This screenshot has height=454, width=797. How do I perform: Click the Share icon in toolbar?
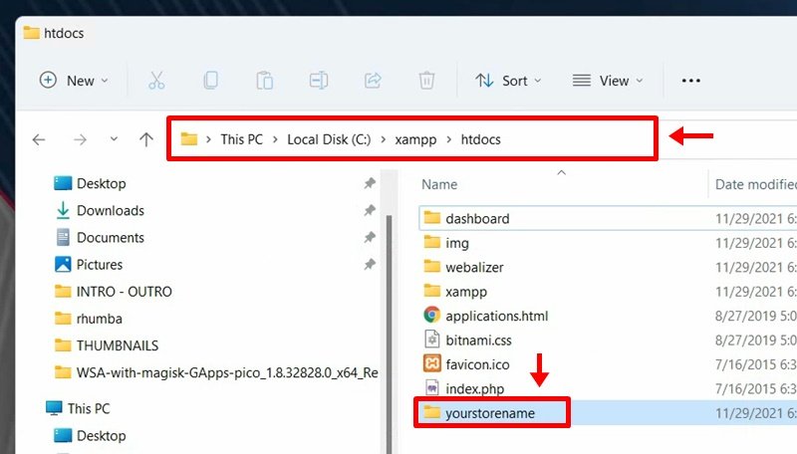click(x=373, y=81)
